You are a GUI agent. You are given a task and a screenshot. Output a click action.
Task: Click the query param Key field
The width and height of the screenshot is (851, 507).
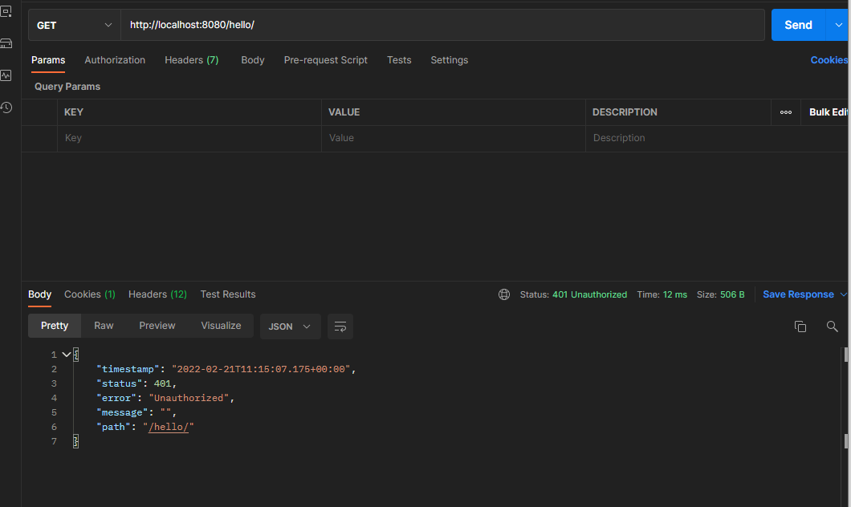tap(189, 138)
